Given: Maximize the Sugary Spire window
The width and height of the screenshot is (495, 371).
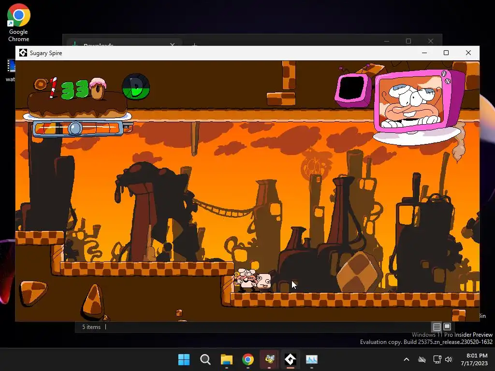Looking at the screenshot, I should 446,53.
